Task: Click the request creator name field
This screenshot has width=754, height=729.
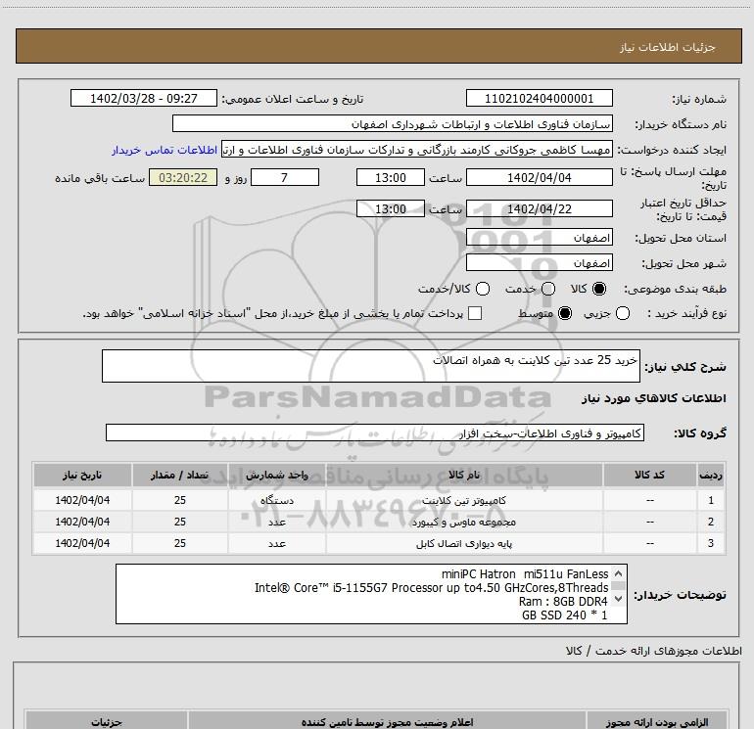Action: tap(417, 150)
